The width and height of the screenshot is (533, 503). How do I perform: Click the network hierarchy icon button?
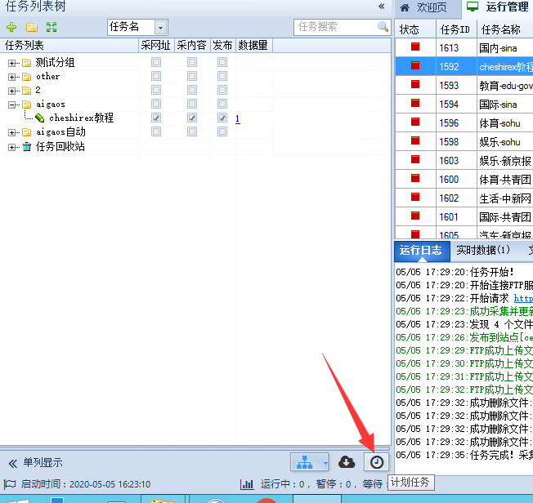pos(305,462)
